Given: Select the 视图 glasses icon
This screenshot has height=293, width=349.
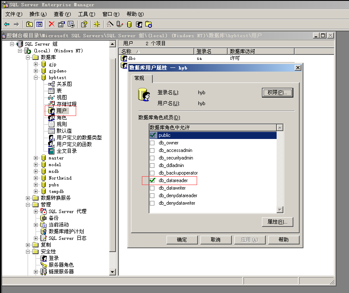Looking at the screenshot, I should (x=51, y=98).
